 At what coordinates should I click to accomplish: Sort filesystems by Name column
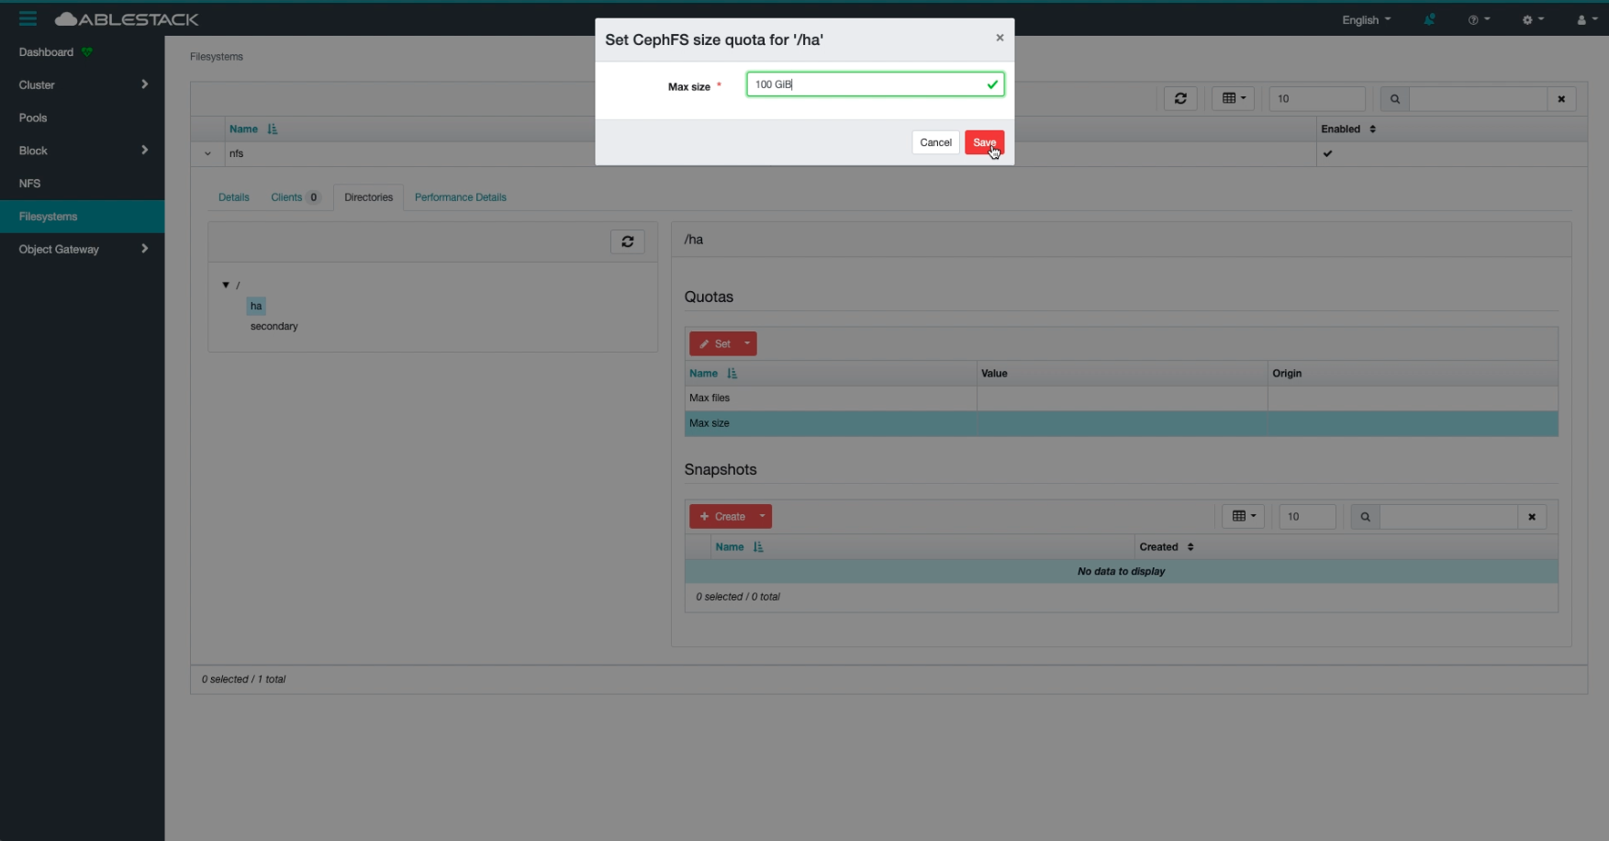point(253,129)
